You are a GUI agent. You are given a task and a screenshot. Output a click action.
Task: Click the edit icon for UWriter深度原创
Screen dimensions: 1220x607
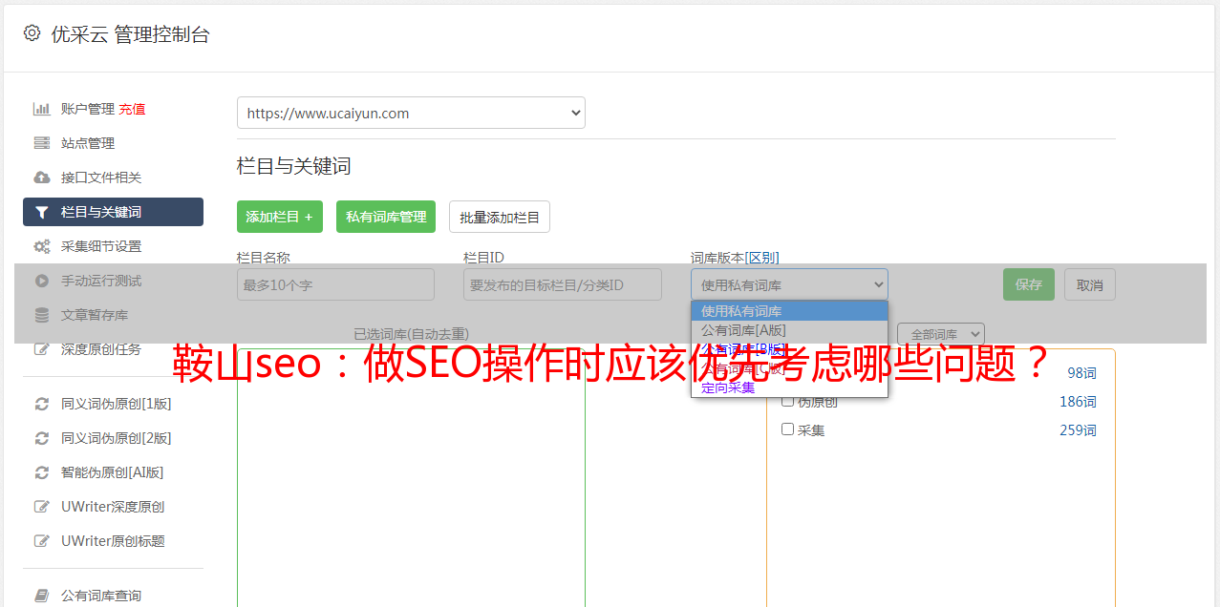[x=42, y=507]
